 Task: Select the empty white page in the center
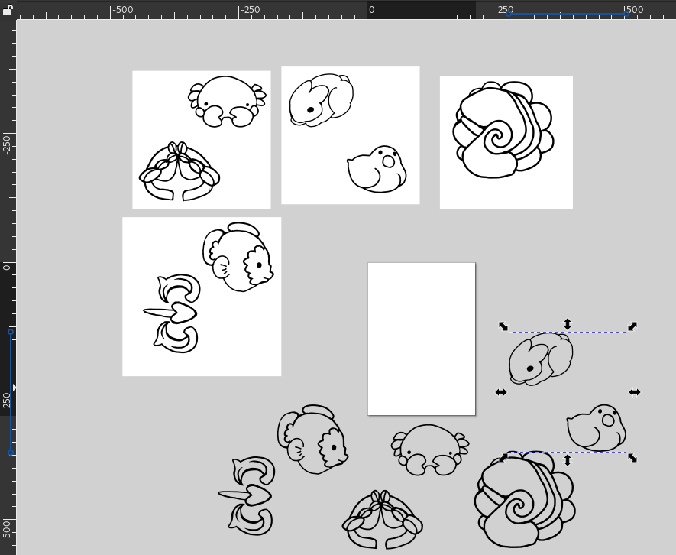pos(422,339)
